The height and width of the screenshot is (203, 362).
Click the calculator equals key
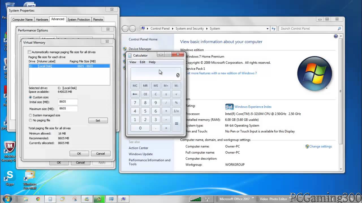pyautogui.click(x=176, y=124)
